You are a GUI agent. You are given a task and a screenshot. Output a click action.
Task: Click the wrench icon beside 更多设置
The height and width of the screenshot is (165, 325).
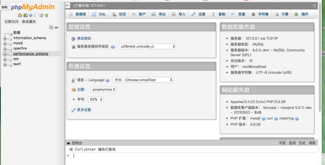point(74,110)
